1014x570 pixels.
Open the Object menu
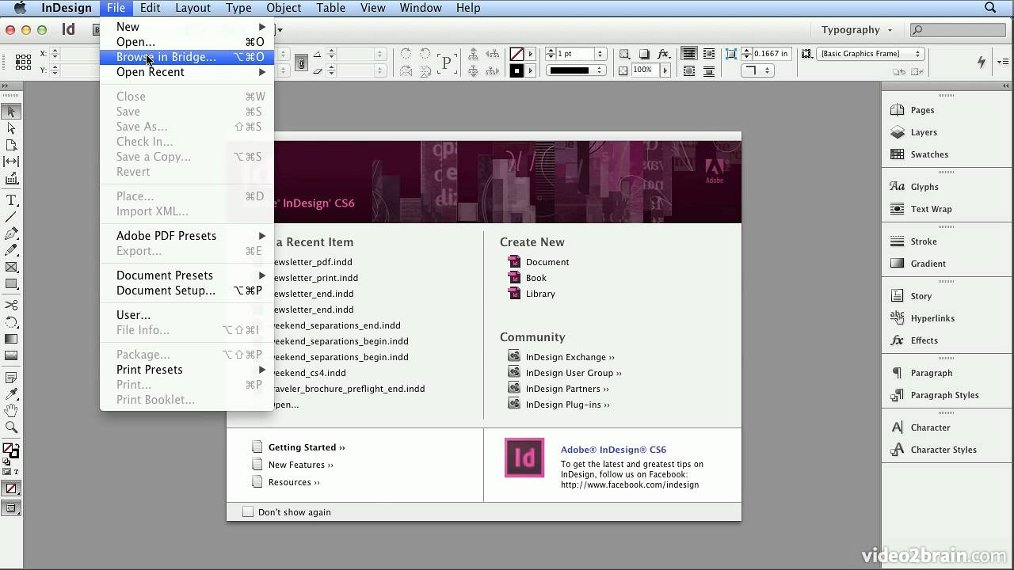pos(284,8)
